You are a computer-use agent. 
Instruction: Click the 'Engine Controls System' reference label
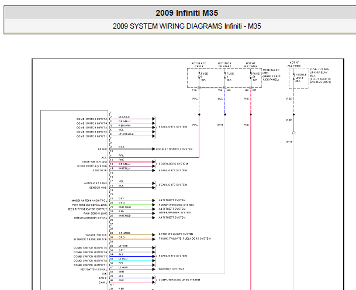click(x=174, y=149)
